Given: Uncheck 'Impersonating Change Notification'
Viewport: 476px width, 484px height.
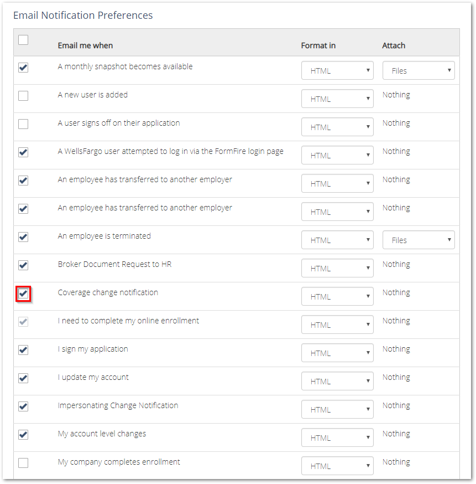Looking at the screenshot, I should click(x=23, y=406).
